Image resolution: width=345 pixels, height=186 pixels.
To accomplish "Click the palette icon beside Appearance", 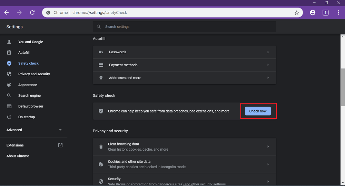I will 9,85.
